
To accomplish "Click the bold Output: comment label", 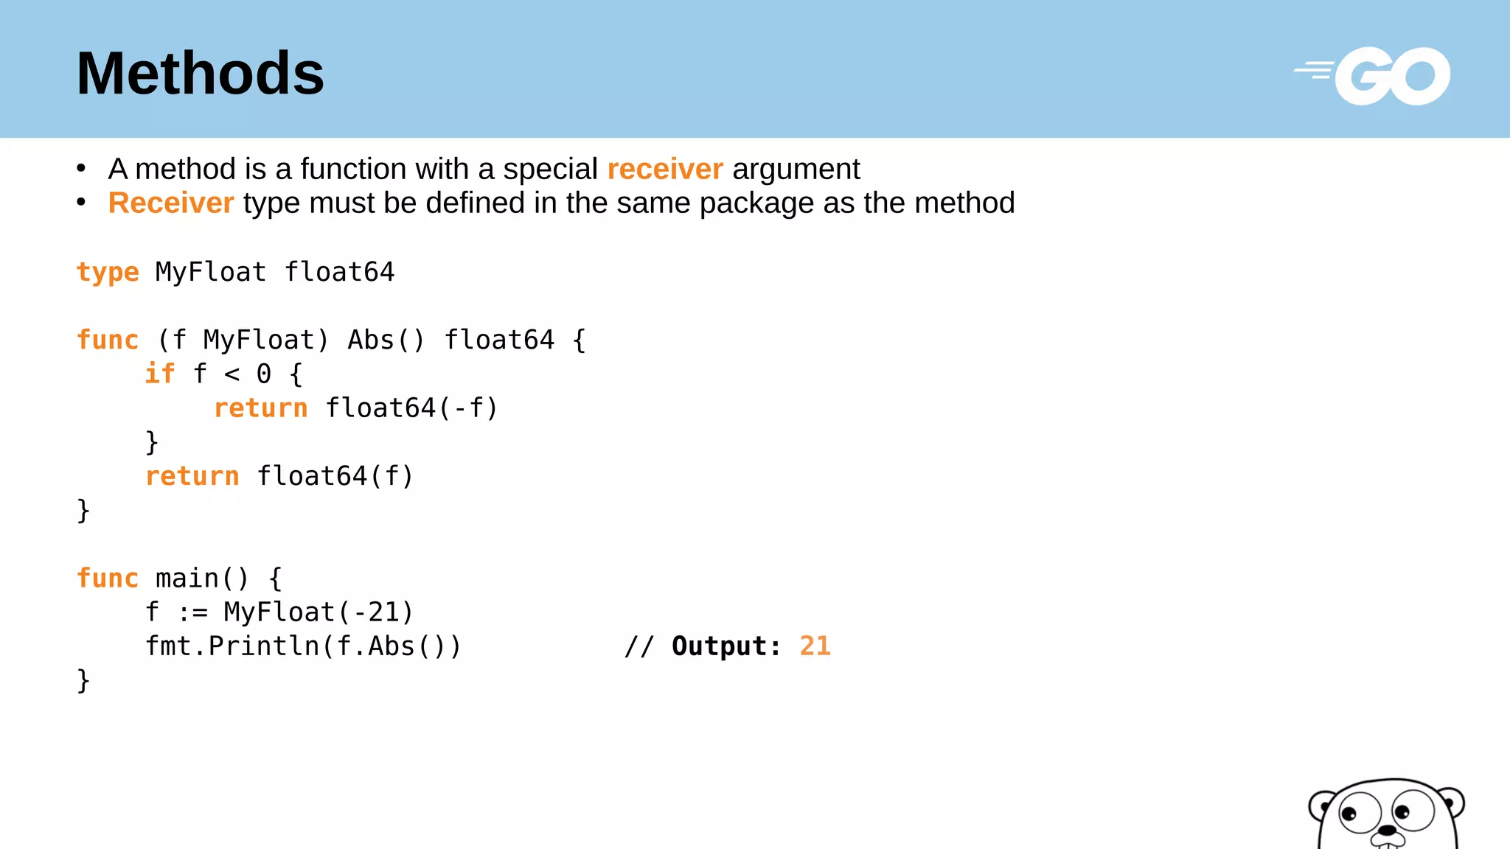I will [x=726, y=646].
